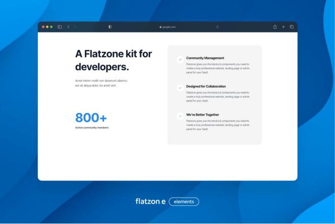The height and width of the screenshot is (224, 335).
Task: Go back to the previous page
Action: point(68,27)
